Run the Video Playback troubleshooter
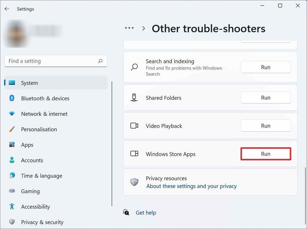 click(266, 126)
